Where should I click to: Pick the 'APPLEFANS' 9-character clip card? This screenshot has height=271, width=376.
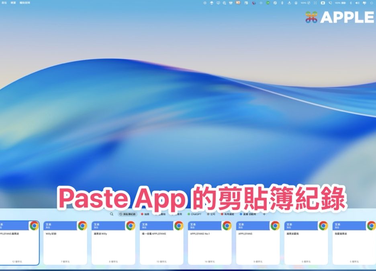(x=258, y=245)
